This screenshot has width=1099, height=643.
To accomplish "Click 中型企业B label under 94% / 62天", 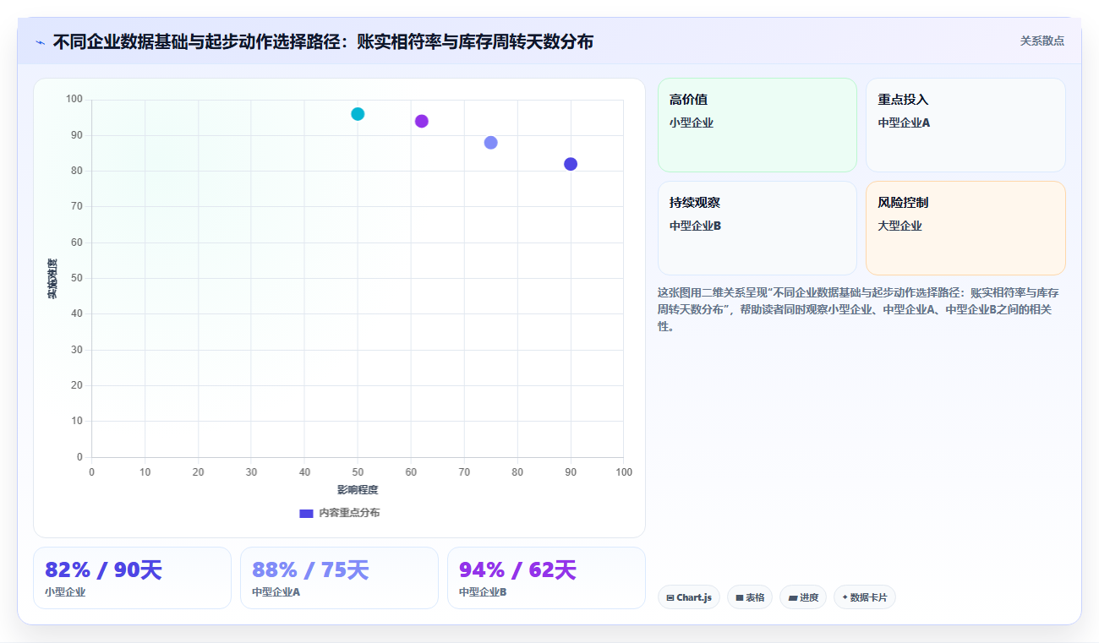I will pyautogui.click(x=483, y=592).
